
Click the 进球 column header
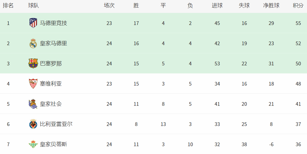[x=217, y=5]
